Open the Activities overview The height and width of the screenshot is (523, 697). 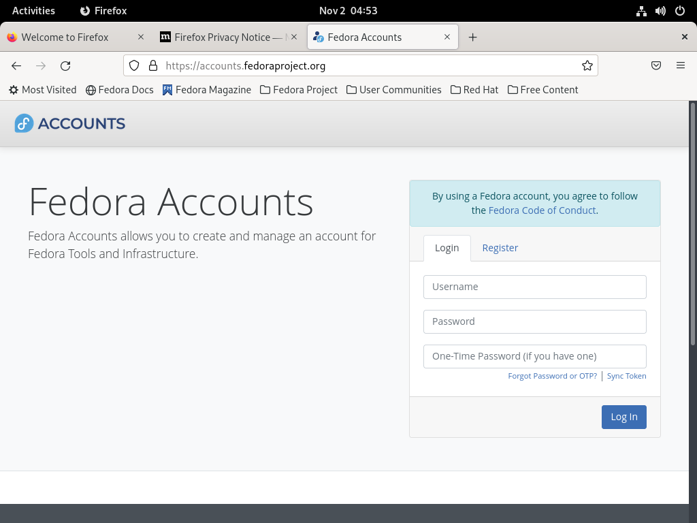point(33,11)
